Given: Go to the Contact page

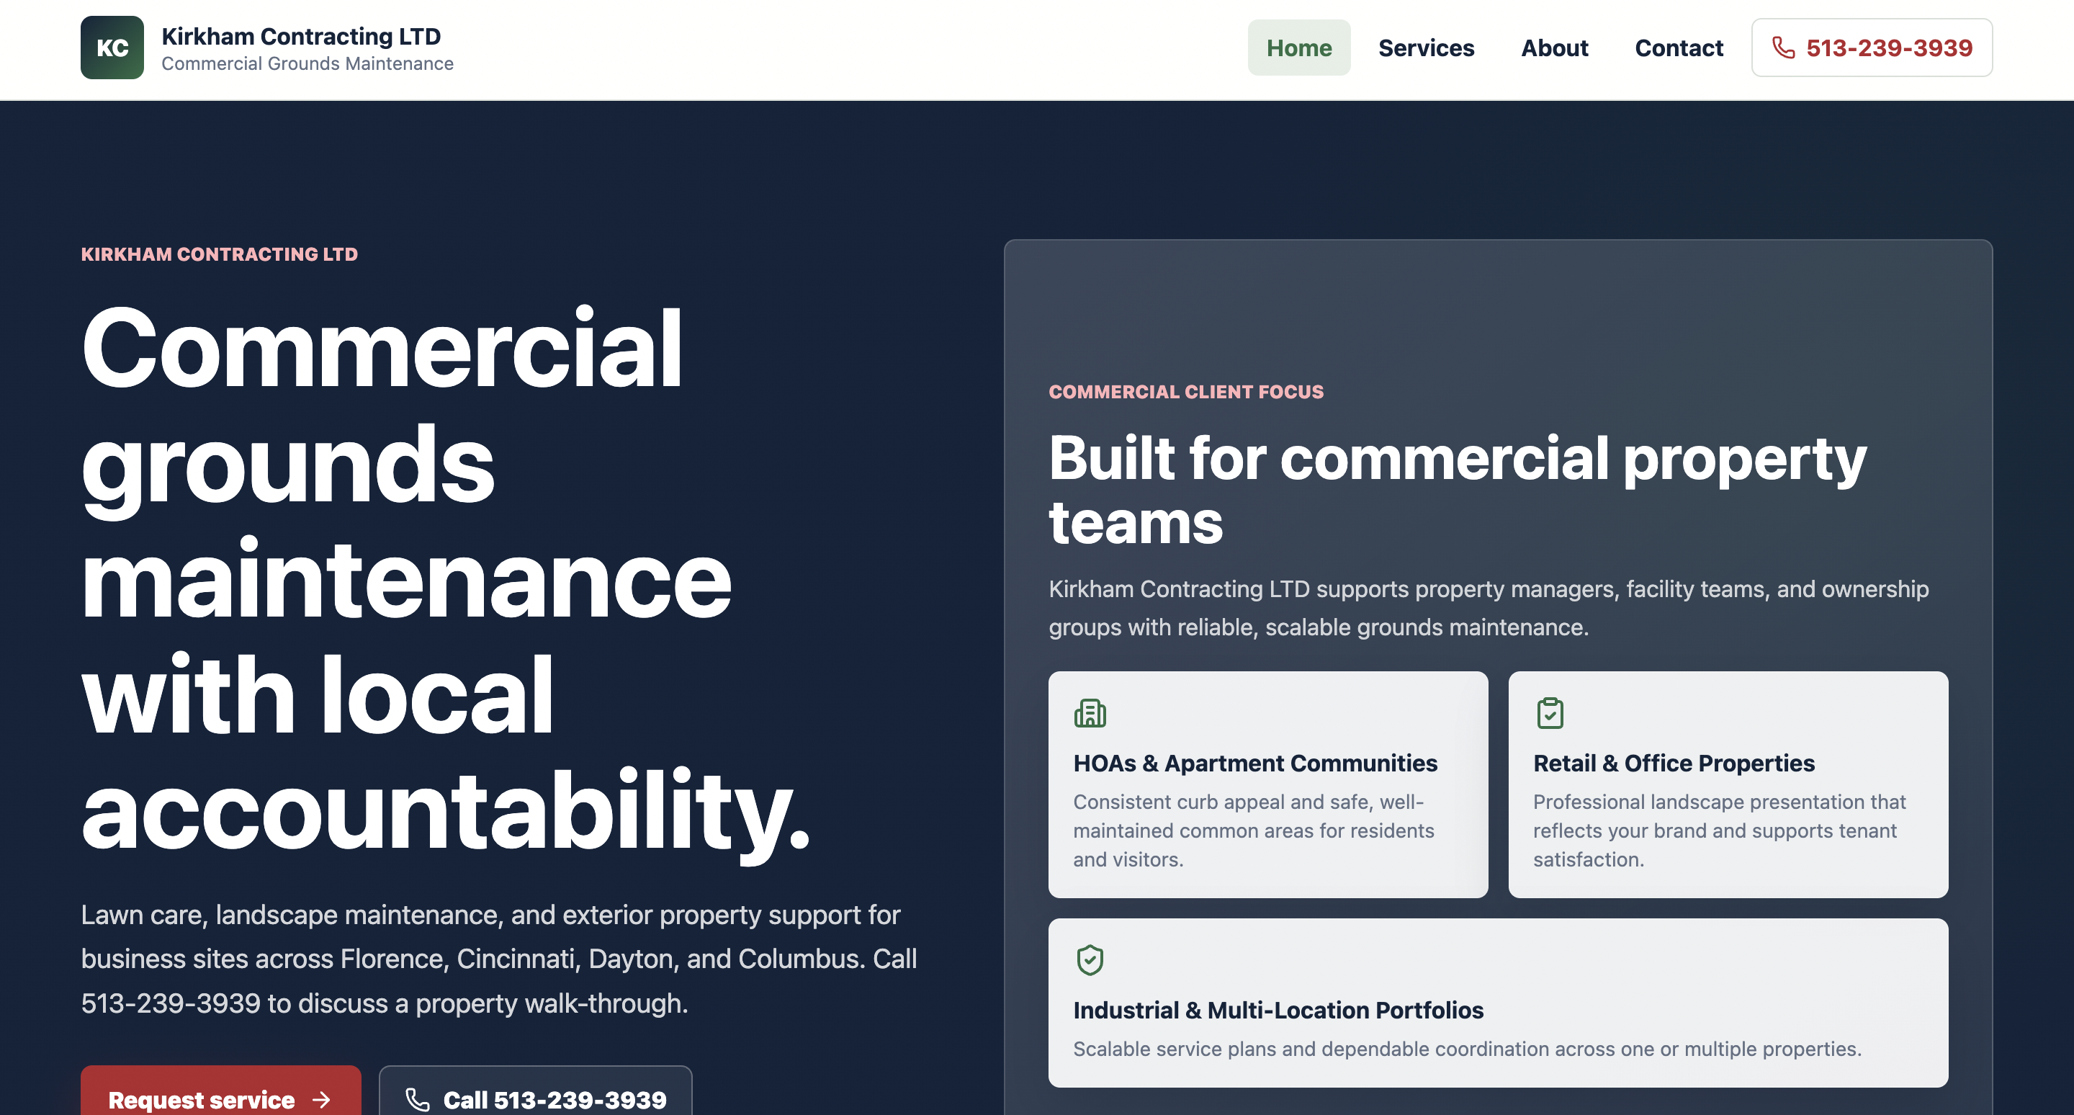Looking at the screenshot, I should point(1679,48).
